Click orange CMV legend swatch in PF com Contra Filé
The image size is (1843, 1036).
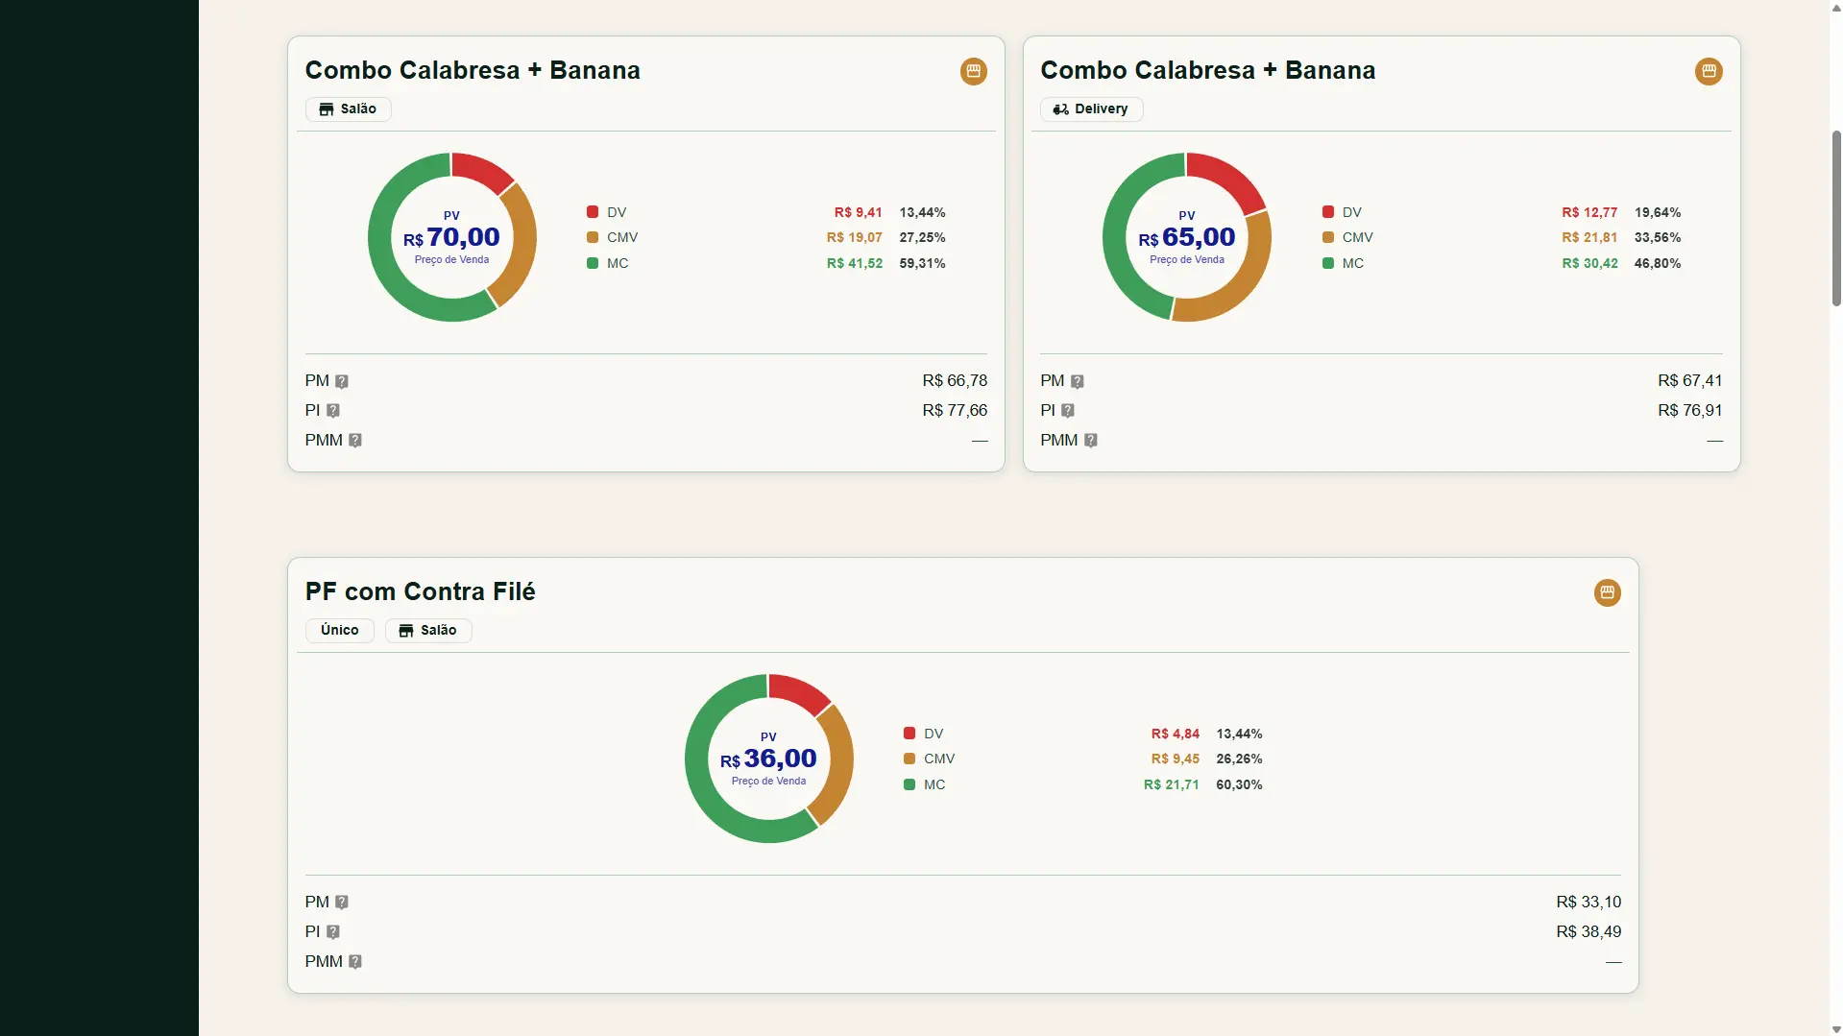[909, 759]
